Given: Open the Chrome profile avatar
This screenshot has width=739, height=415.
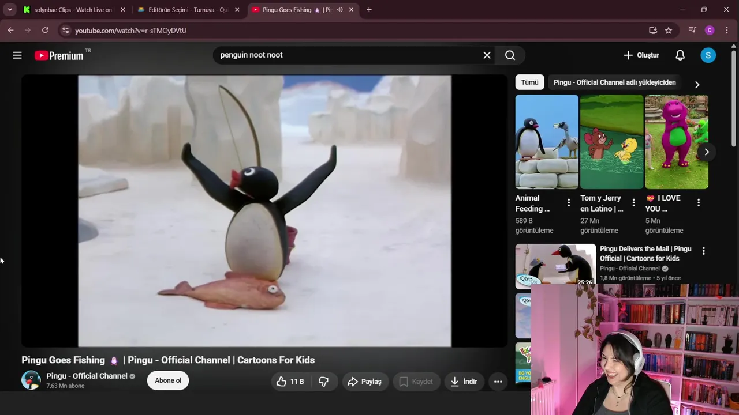Looking at the screenshot, I should (x=710, y=30).
